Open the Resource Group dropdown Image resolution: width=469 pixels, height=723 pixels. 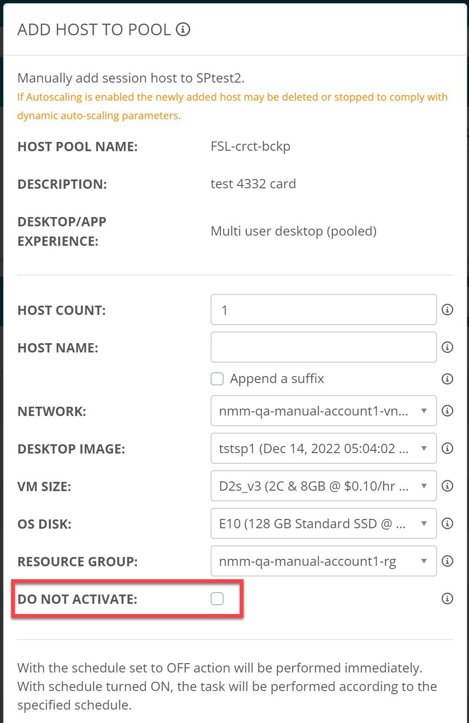(x=323, y=561)
